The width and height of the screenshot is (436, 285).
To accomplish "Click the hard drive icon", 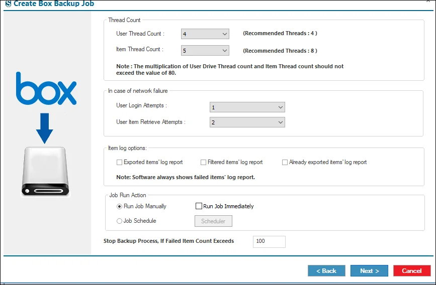I will 45,172.
